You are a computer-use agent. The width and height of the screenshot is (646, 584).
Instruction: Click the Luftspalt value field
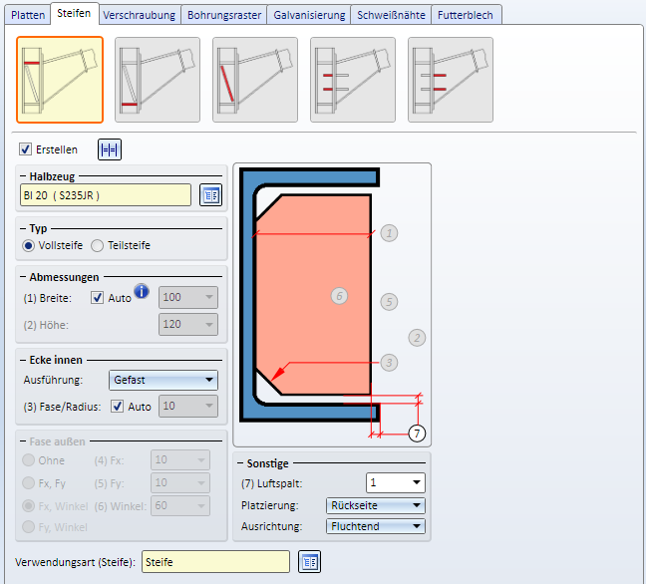coord(388,482)
